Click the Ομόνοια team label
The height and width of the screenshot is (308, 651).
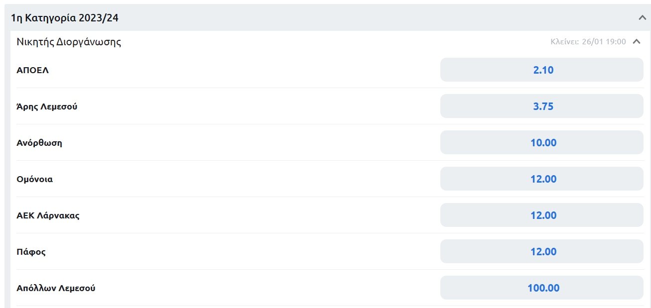(34, 179)
